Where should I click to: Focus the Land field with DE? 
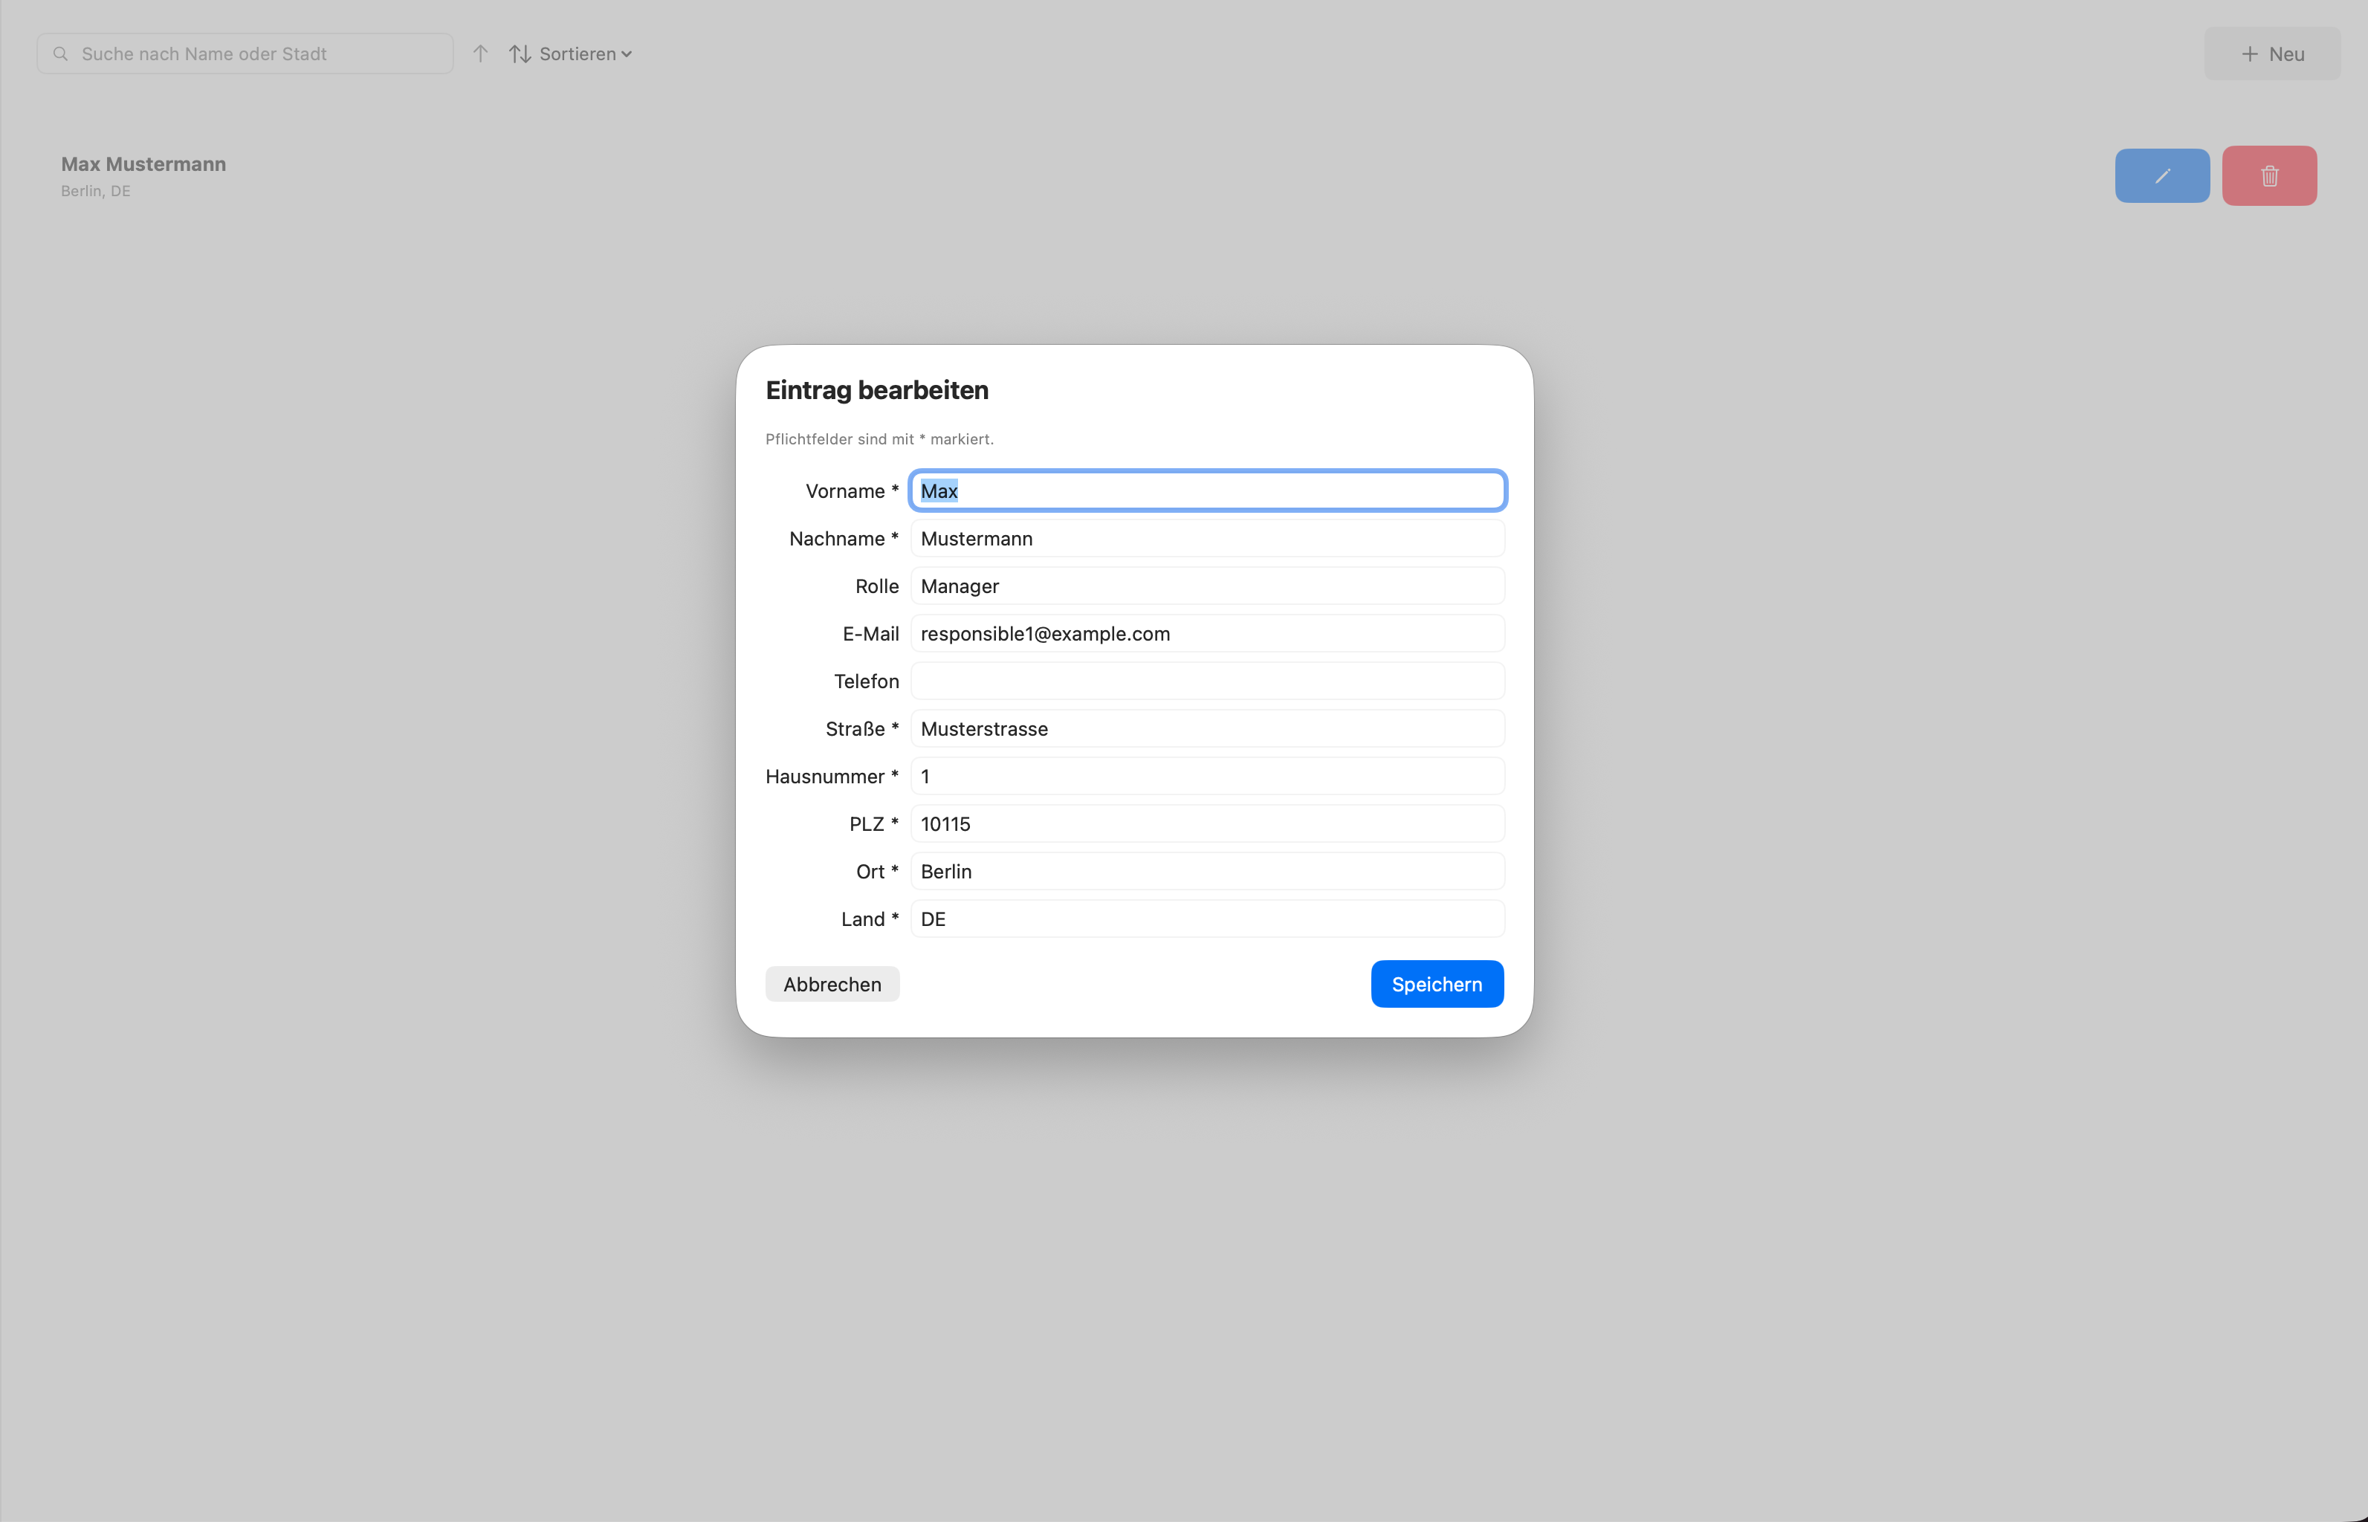[x=1207, y=917]
